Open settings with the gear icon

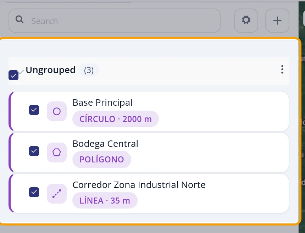246,21
